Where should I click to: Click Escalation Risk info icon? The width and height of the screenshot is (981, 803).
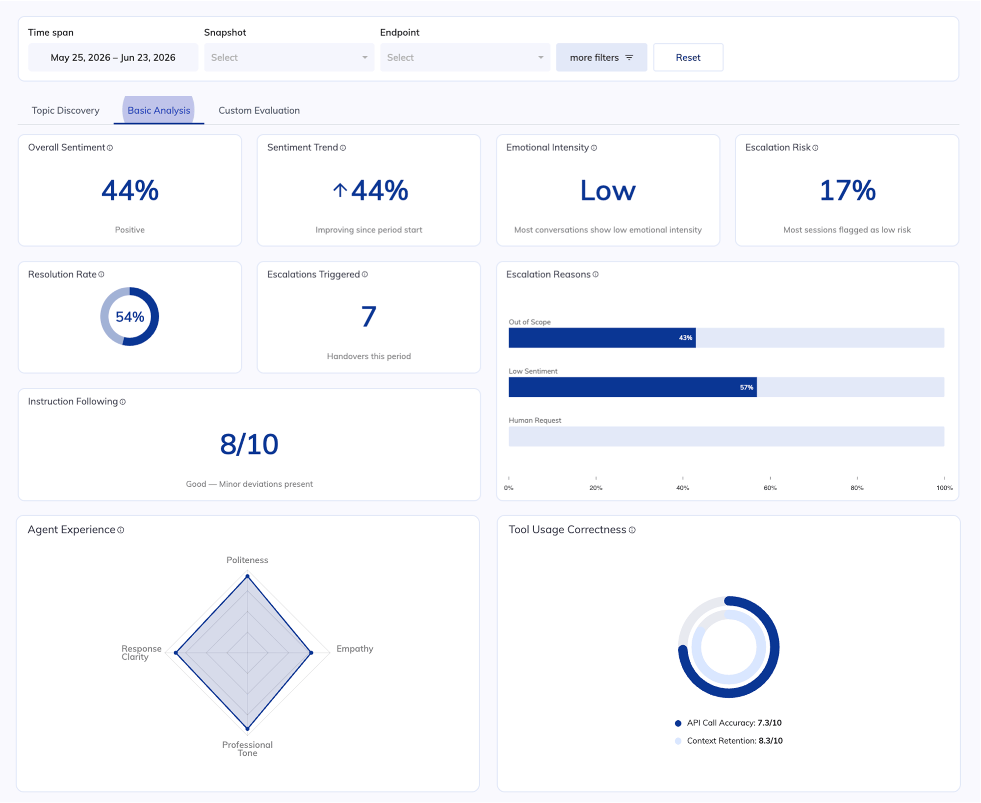click(x=815, y=148)
